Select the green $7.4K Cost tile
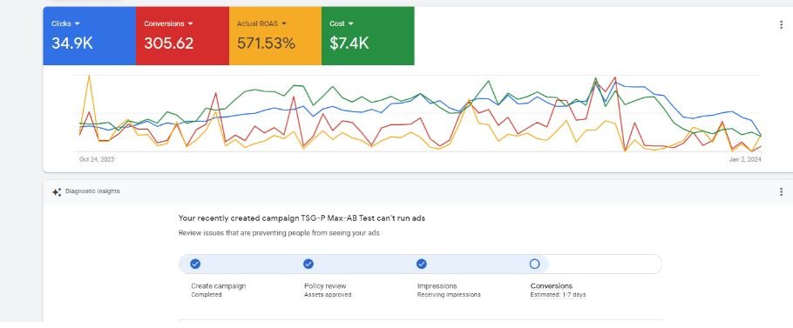 pyautogui.click(x=368, y=36)
